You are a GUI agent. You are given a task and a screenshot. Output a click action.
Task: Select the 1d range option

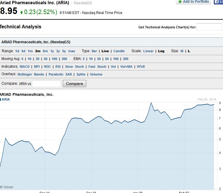tap(17, 51)
